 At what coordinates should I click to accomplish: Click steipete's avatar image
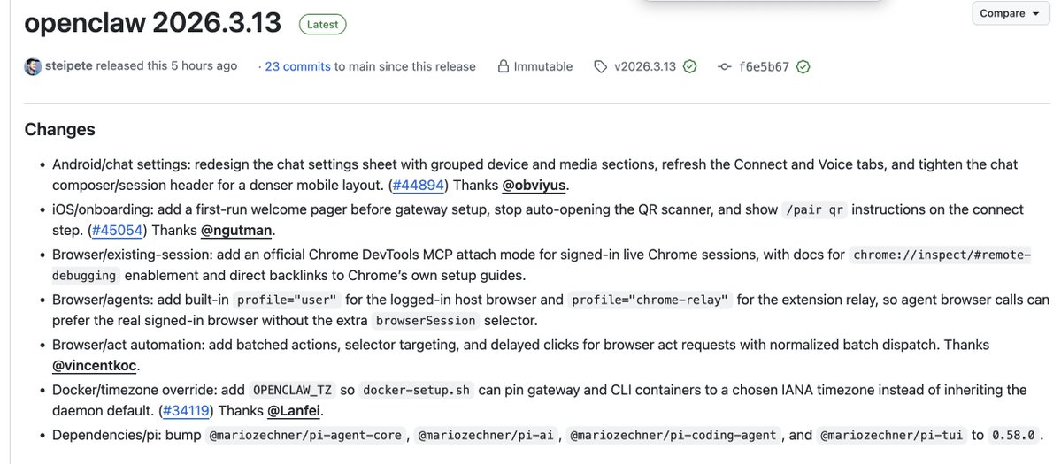(33, 66)
